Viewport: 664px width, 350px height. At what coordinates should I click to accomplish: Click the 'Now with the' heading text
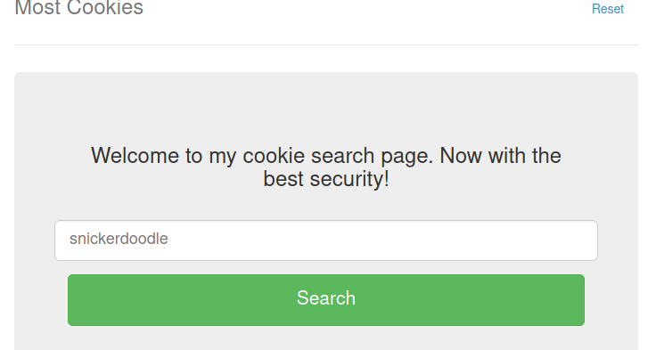(501, 156)
